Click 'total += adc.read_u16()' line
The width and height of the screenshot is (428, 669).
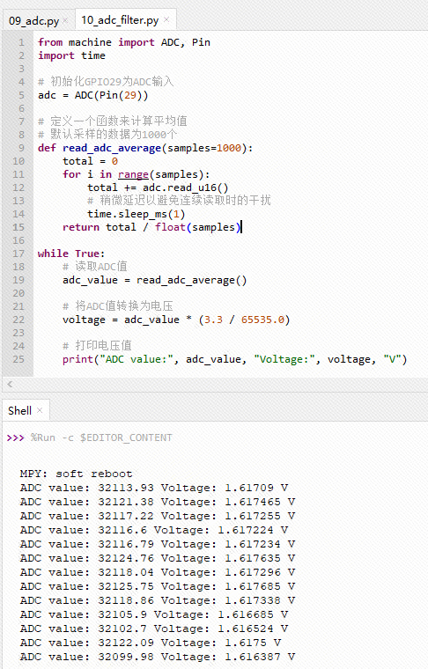[x=158, y=187]
